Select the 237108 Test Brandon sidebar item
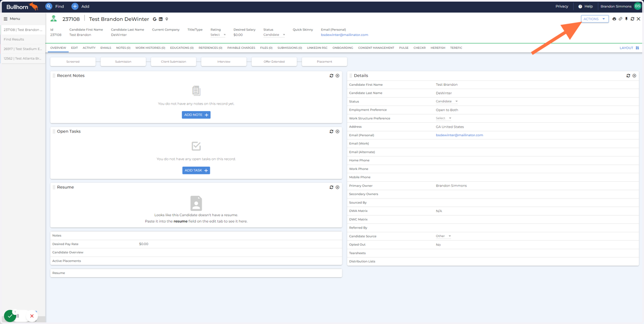 [x=23, y=30]
